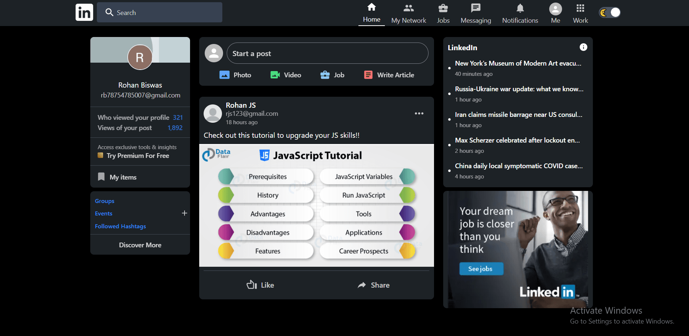Click the rb78754785007@gmail.com email text
Viewport: 689px width, 336px height.
(141, 95)
